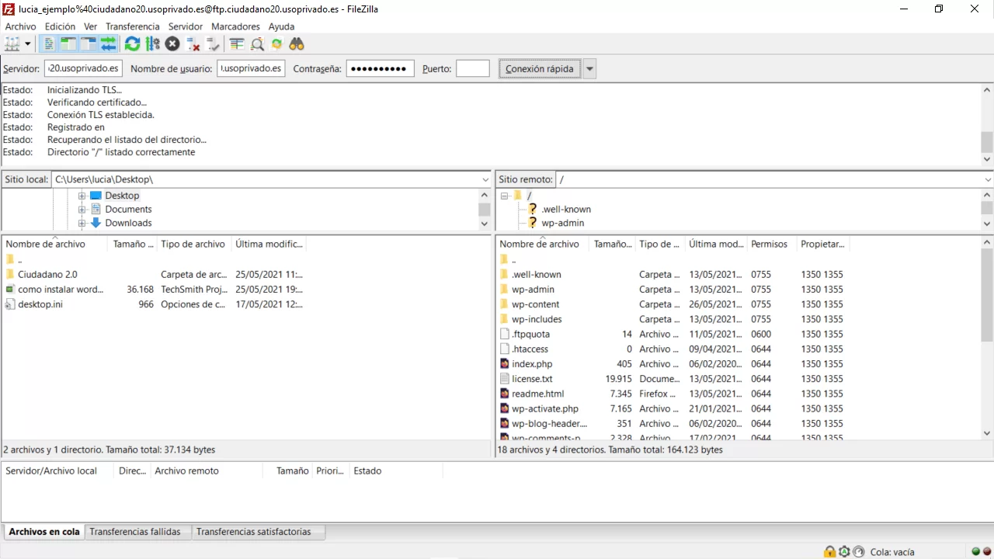Open the directory listing filters dialog
The width and height of the screenshot is (994, 559).
237,44
